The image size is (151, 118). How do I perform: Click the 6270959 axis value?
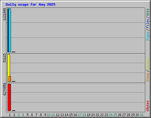(4, 89)
